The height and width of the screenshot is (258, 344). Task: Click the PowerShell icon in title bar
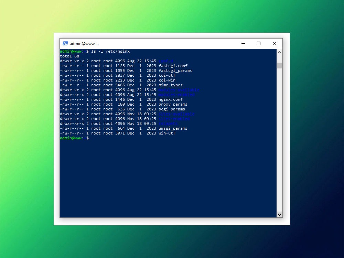coord(65,44)
